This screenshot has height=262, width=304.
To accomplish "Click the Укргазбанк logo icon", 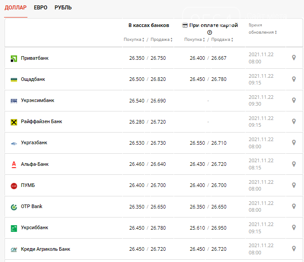I will point(14,144).
